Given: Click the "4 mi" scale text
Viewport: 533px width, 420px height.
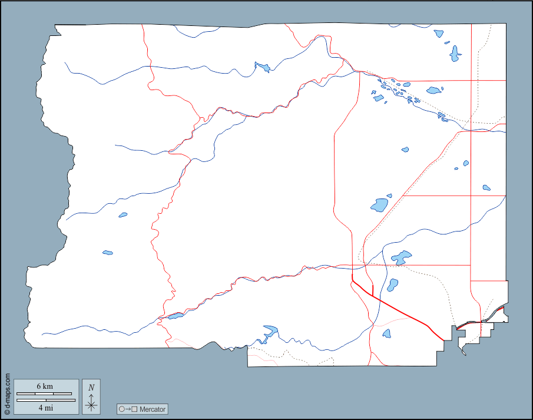Looking at the screenshot, I should point(45,407).
